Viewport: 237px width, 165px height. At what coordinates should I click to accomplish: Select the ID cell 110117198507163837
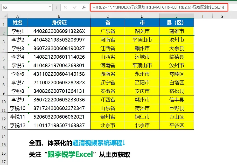tap(59, 125)
